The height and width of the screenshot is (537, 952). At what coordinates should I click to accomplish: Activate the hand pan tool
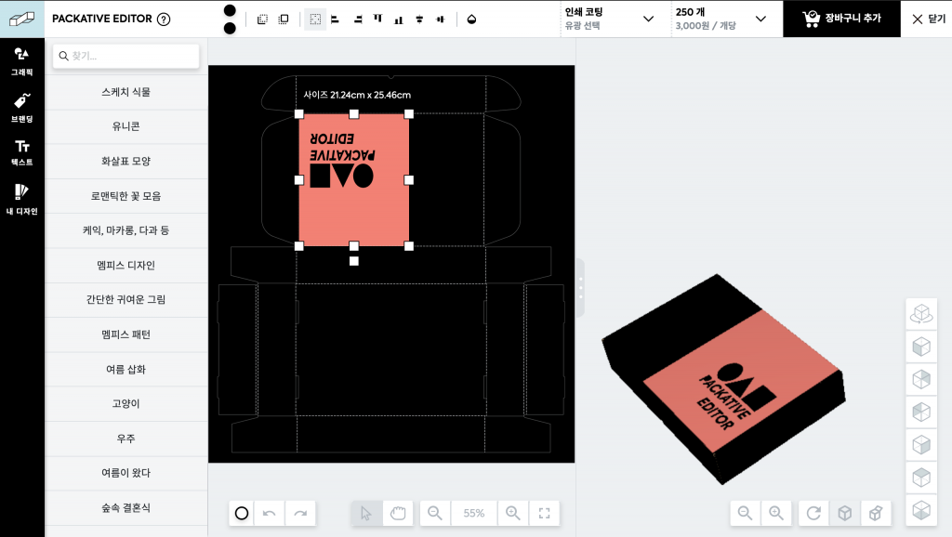point(398,514)
